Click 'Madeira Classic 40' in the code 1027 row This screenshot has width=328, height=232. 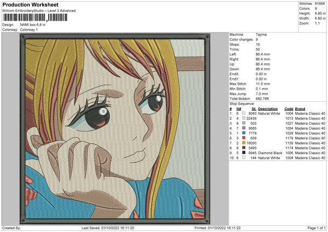(310, 123)
